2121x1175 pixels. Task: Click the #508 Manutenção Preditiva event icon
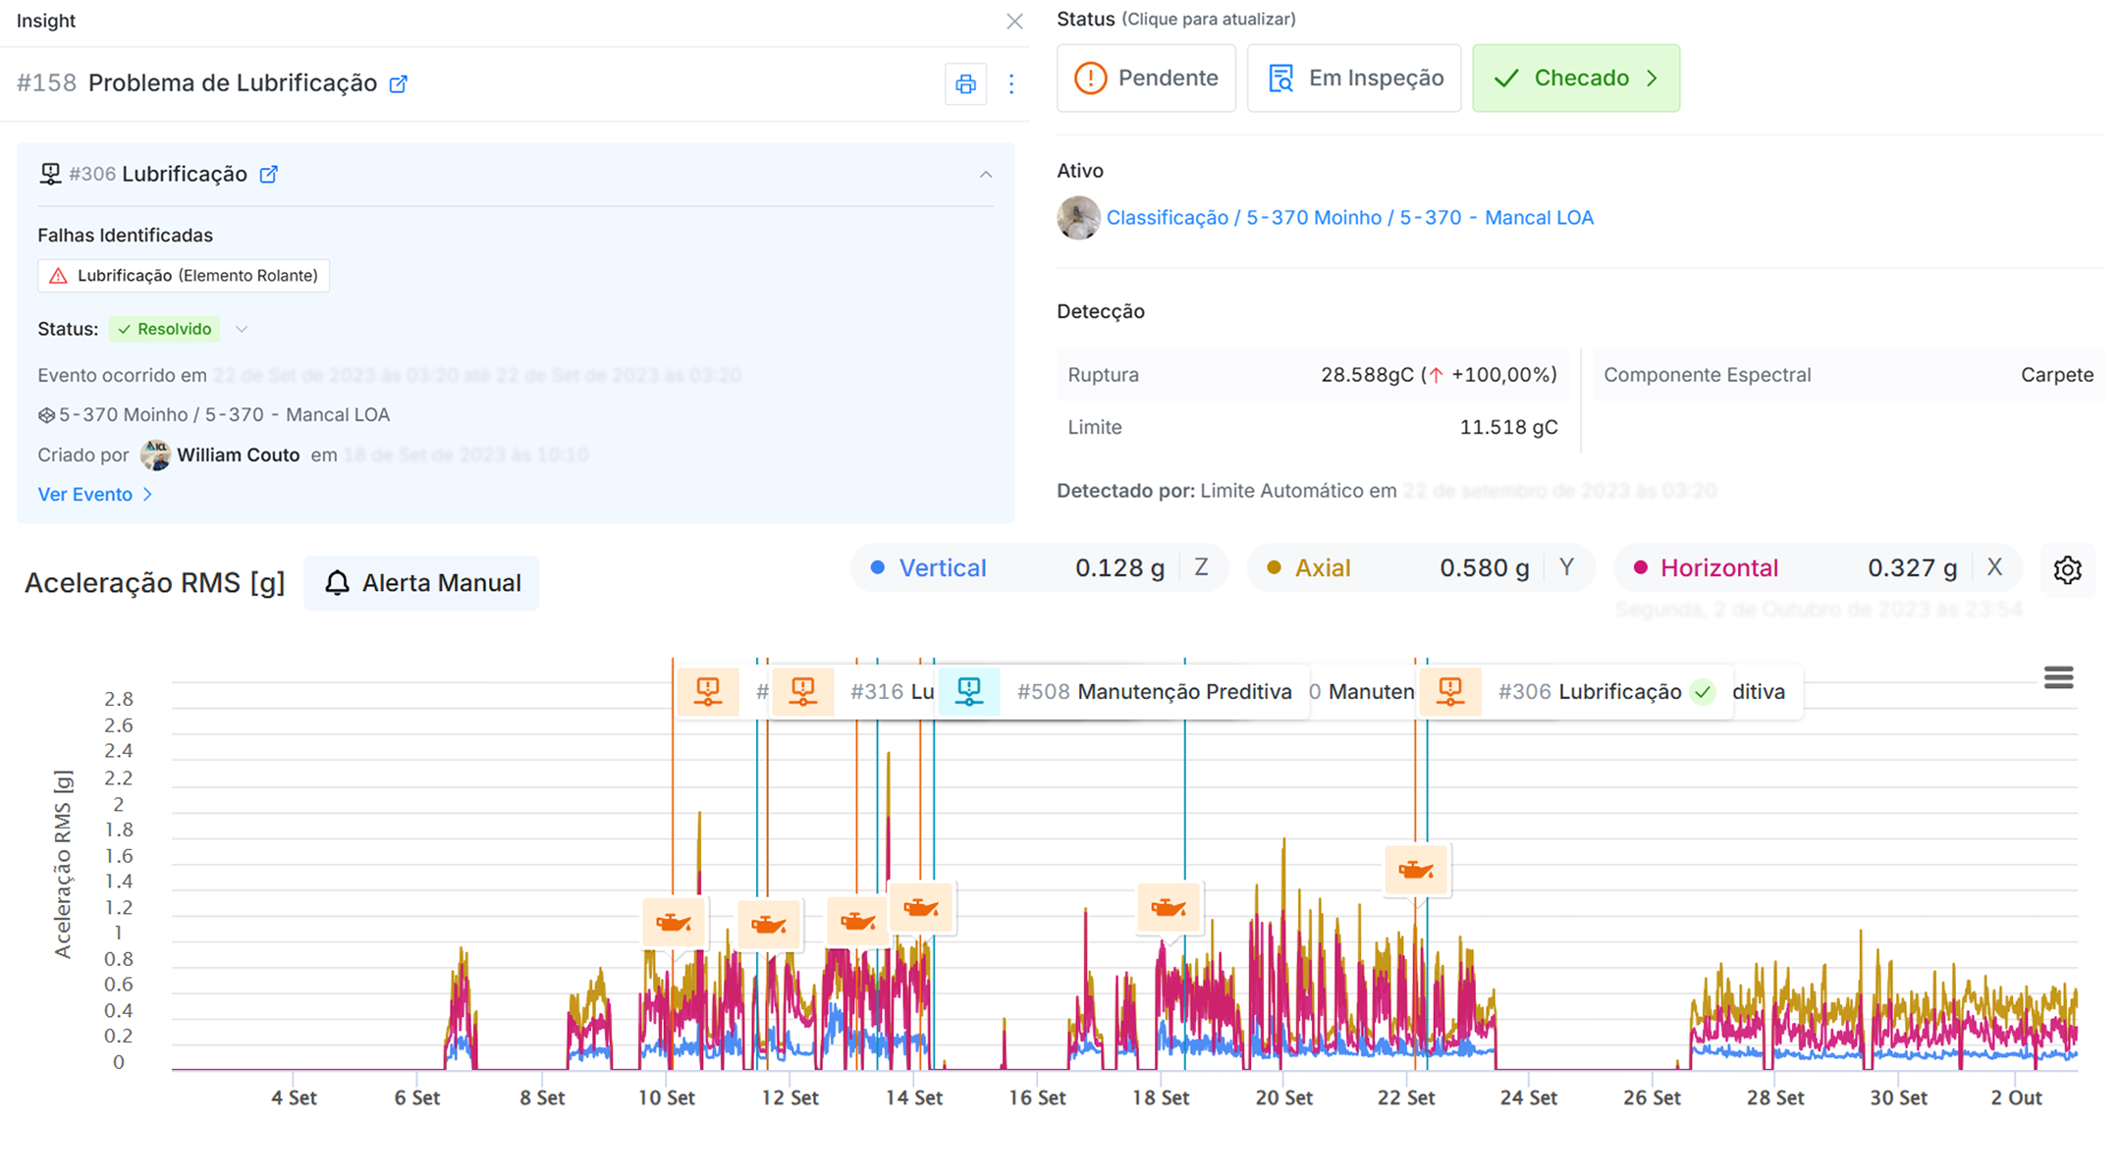(x=969, y=691)
